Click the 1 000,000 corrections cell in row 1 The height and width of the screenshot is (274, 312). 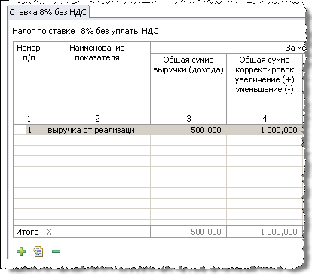(x=265, y=130)
